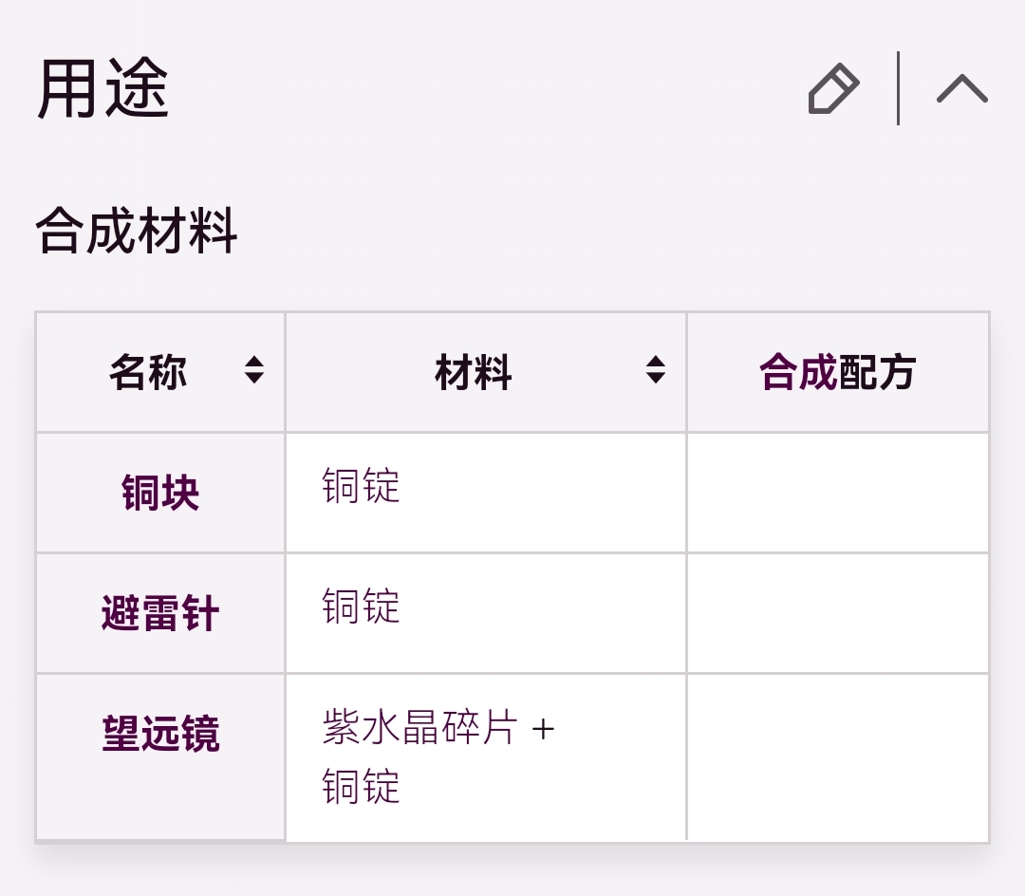Click 配方 text in the last column header
This screenshot has height=896, width=1025.
click(877, 373)
